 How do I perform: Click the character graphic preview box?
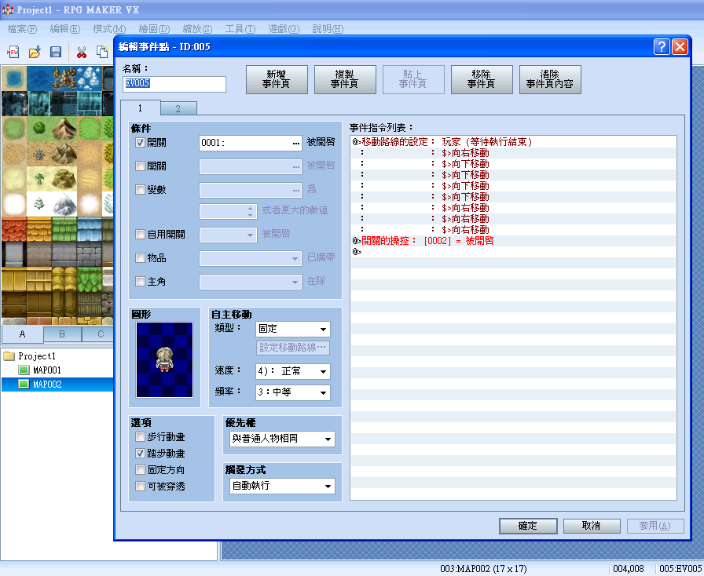164,359
